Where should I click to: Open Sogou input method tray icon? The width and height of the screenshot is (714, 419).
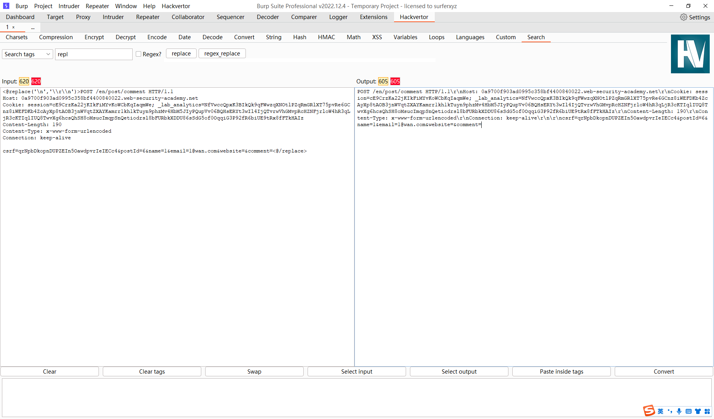tap(649, 410)
